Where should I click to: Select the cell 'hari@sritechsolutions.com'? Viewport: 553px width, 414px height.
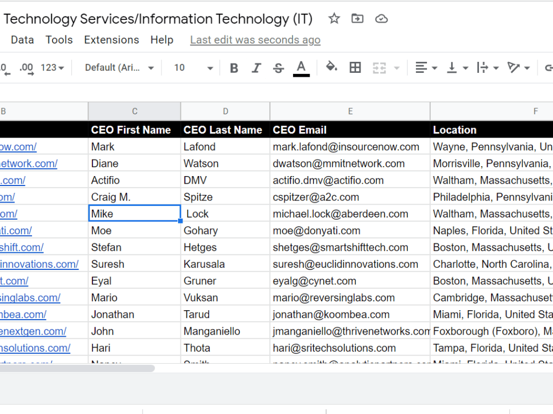350,348
